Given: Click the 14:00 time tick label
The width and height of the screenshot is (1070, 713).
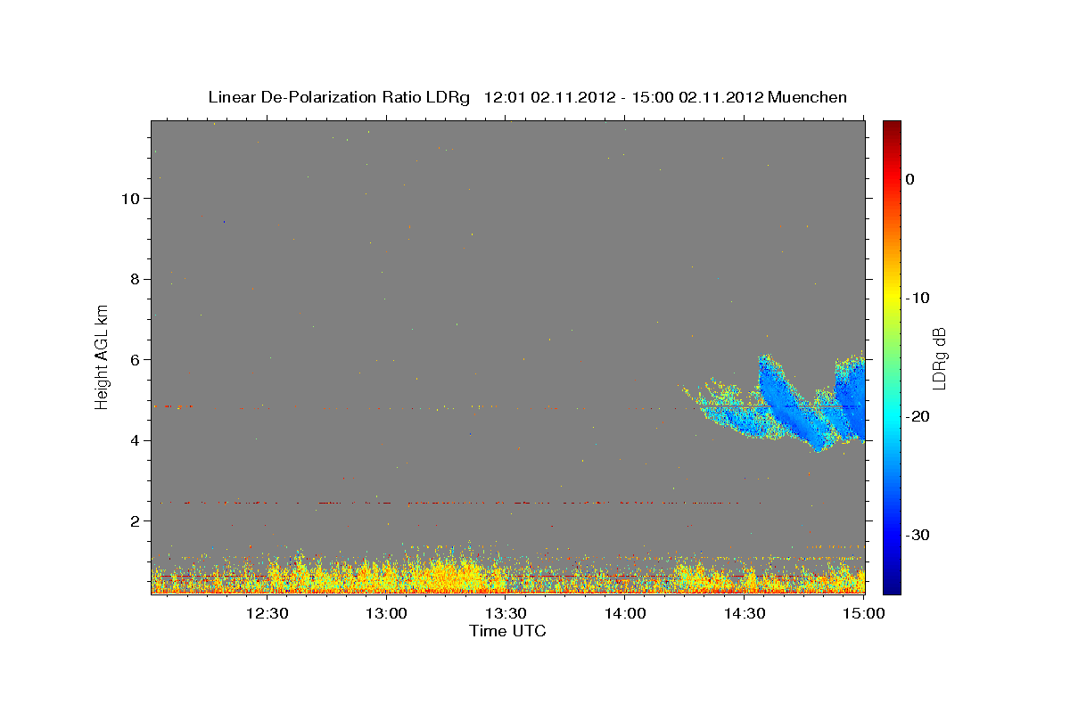Looking at the screenshot, I should 626,613.
